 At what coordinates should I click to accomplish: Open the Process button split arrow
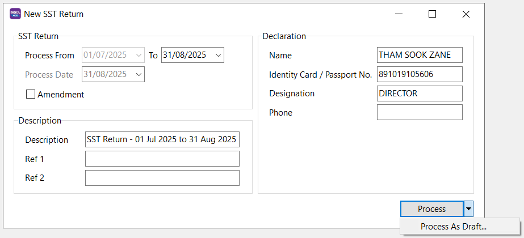468,209
